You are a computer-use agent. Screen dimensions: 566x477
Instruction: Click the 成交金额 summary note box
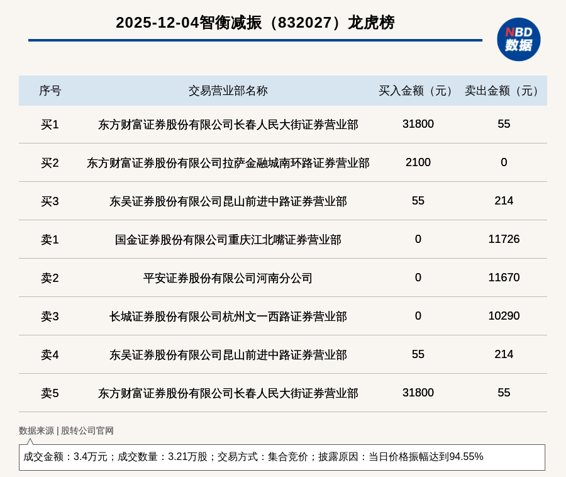click(282, 457)
